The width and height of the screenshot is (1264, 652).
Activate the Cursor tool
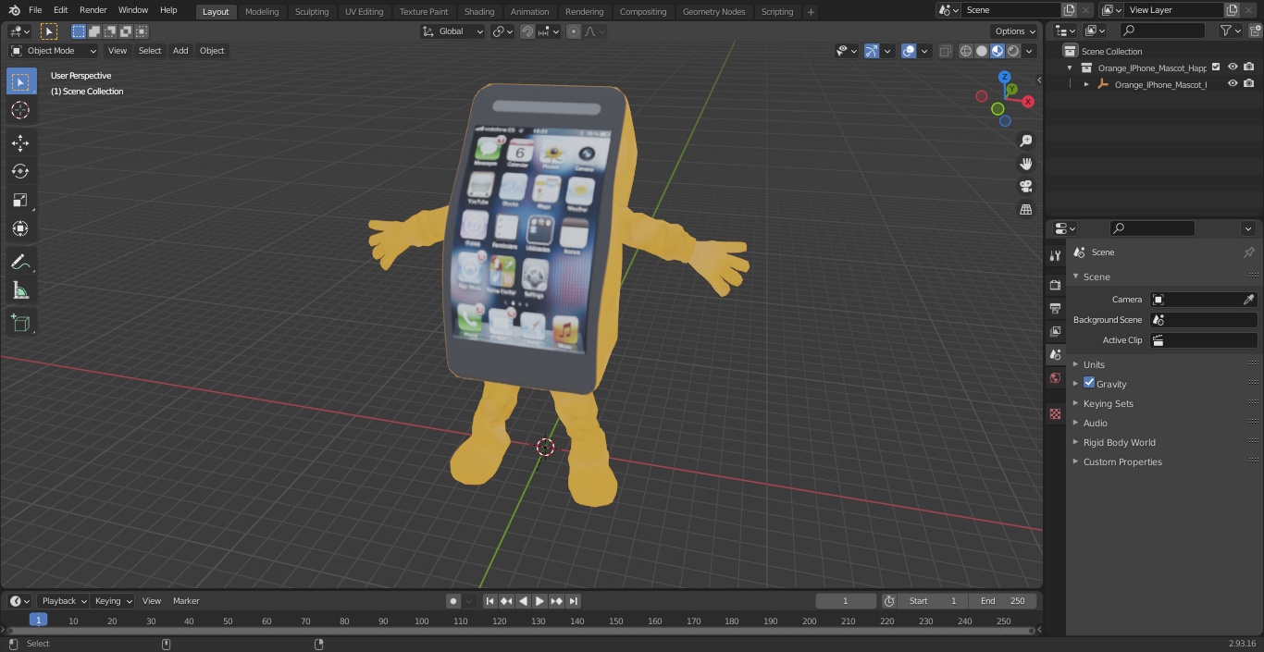20,110
